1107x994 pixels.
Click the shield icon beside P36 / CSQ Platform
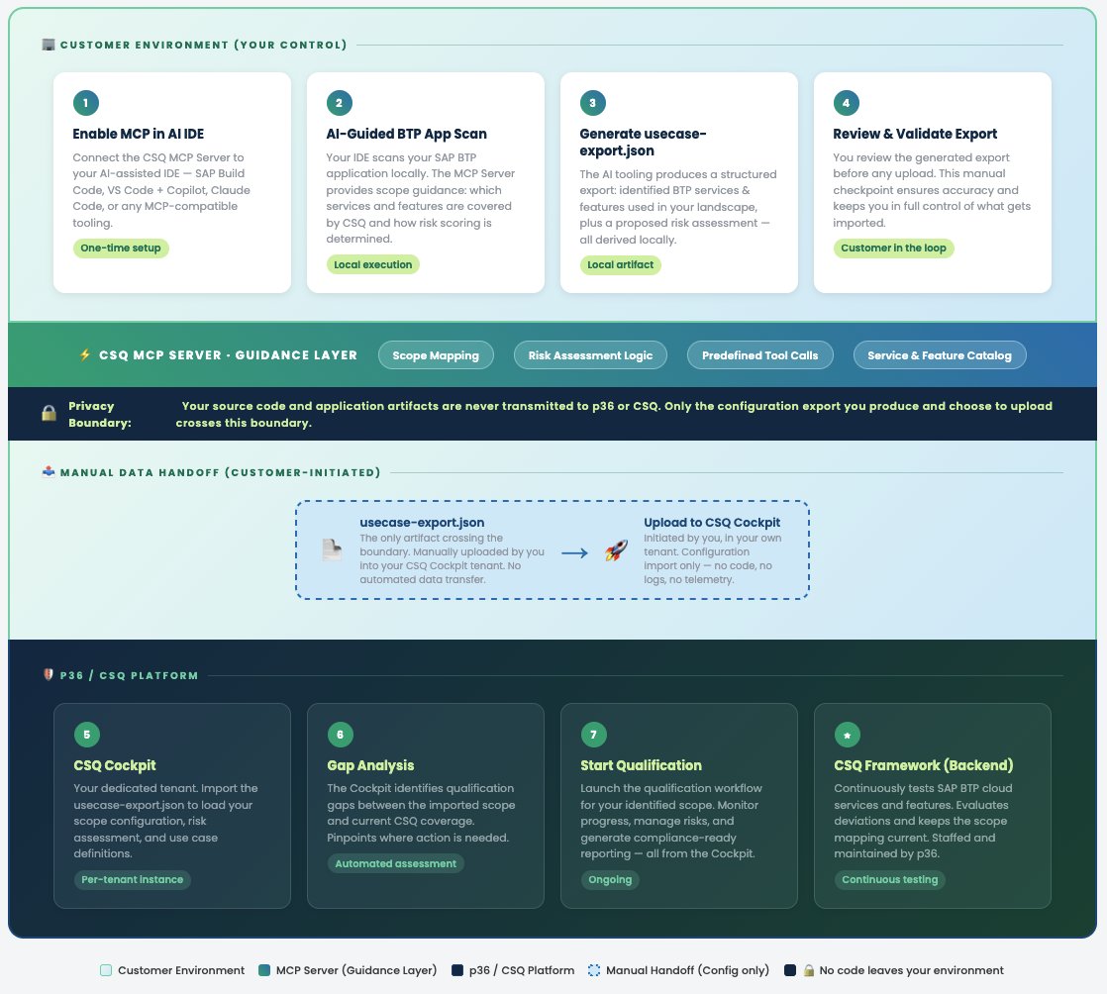pyautogui.click(x=48, y=675)
